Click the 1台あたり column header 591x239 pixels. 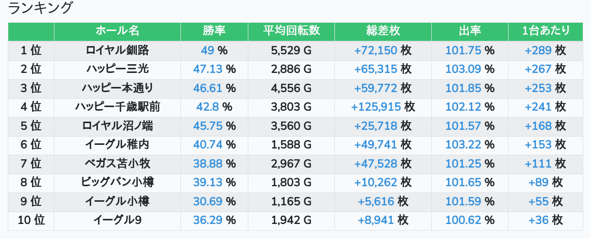tap(545, 31)
